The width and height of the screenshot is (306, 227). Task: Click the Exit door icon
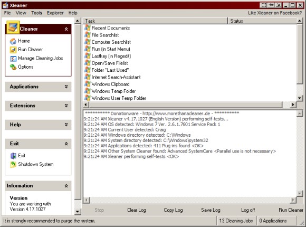click(x=13, y=156)
